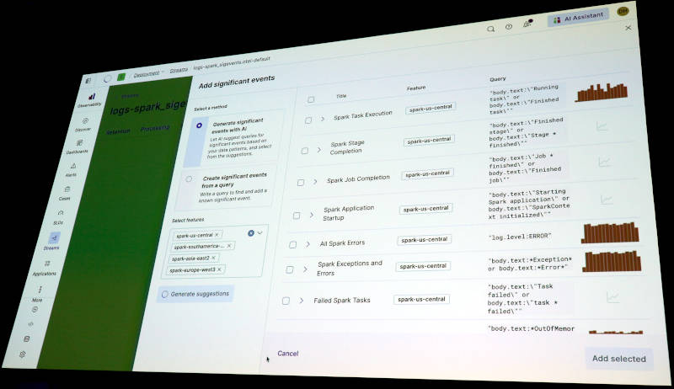Open the help icon in header
The height and width of the screenshot is (389, 674).
click(x=509, y=27)
